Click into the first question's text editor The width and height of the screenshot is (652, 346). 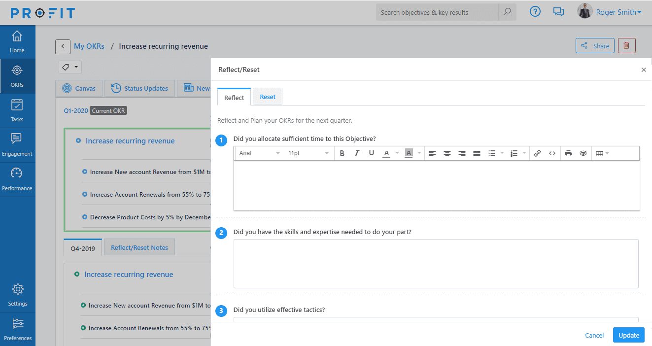pos(437,185)
